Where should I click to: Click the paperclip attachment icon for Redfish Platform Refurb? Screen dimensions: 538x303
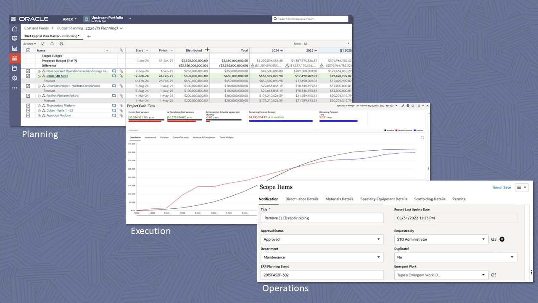pyautogui.click(x=121, y=96)
